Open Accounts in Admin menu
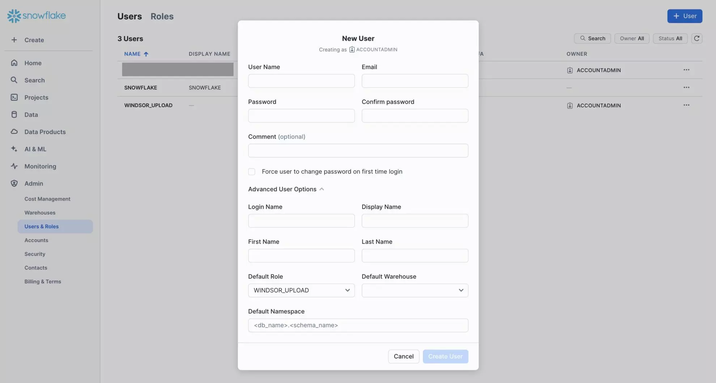The image size is (716, 383). pyautogui.click(x=36, y=240)
